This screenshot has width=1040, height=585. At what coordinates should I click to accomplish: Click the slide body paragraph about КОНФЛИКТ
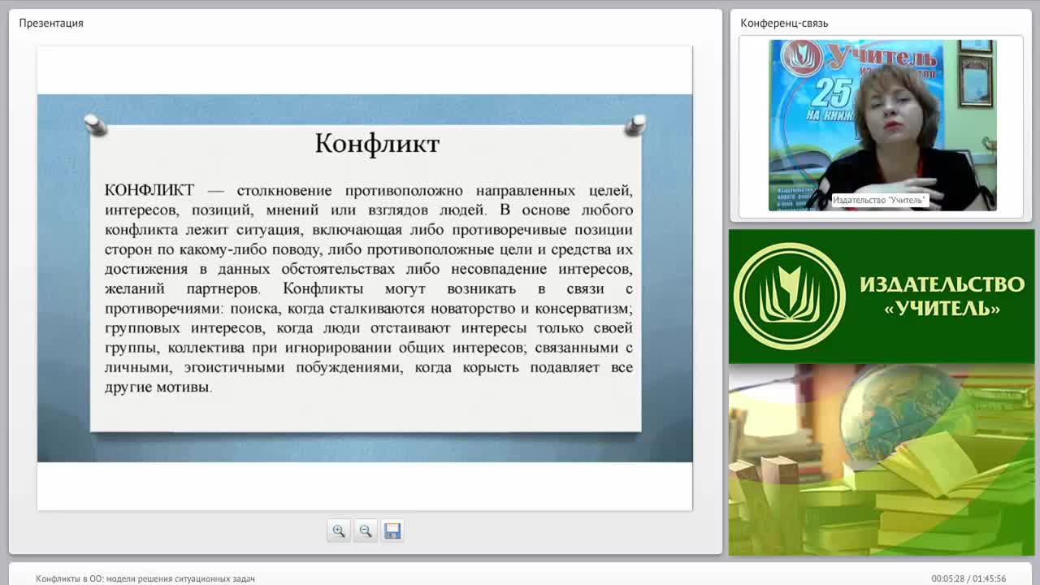coord(369,288)
